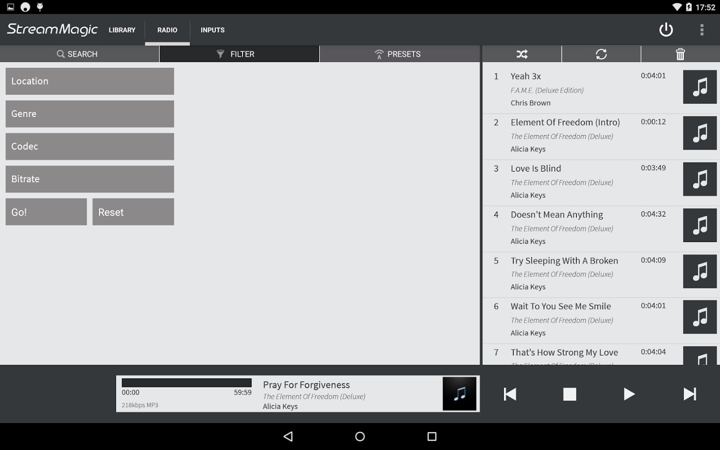Toggle shuffle for the play queue

pyautogui.click(x=522, y=54)
